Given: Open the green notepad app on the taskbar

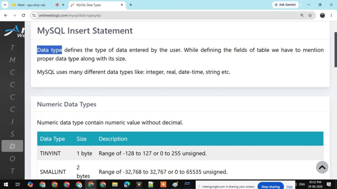Looking at the screenshot, I should (x=151, y=184).
